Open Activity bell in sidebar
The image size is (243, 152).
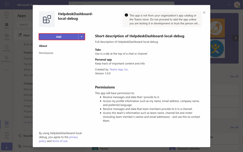pos(7,48)
